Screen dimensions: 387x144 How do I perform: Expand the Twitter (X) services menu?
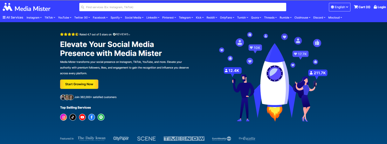pos(82,18)
